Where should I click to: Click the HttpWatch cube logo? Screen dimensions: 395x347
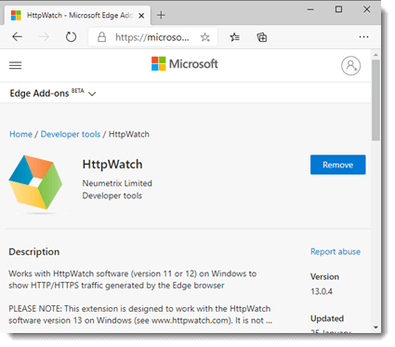coord(35,182)
